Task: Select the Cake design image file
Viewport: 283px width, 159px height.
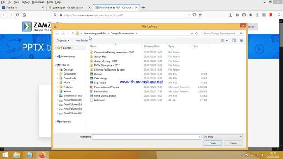Action: (100, 79)
